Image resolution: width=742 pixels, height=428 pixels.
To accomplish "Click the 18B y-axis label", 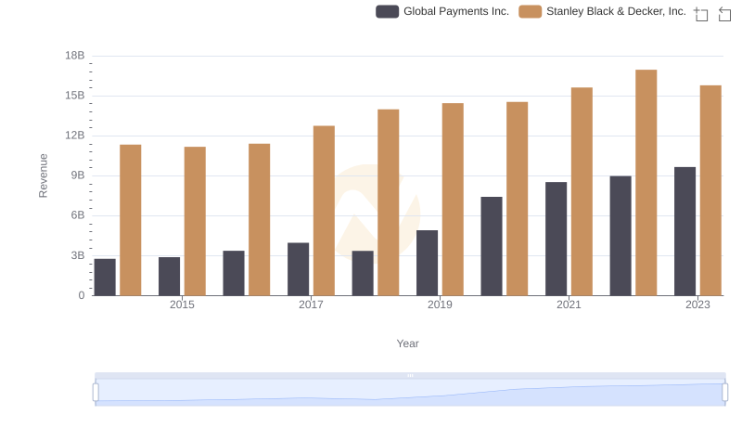I will [x=75, y=56].
